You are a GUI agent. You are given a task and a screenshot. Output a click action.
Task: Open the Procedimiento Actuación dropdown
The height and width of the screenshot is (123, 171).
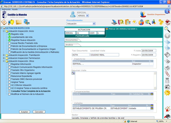click(x=94, y=23)
